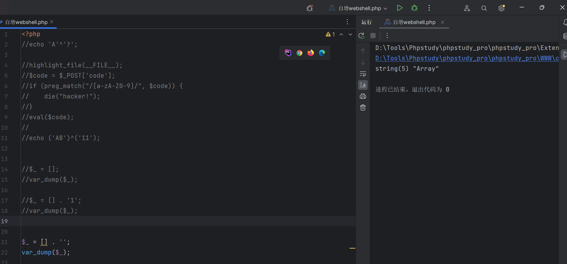Clear all console output with trash icon
Image resolution: width=567 pixels, height=264 pixels.
[x=363, y=107]
